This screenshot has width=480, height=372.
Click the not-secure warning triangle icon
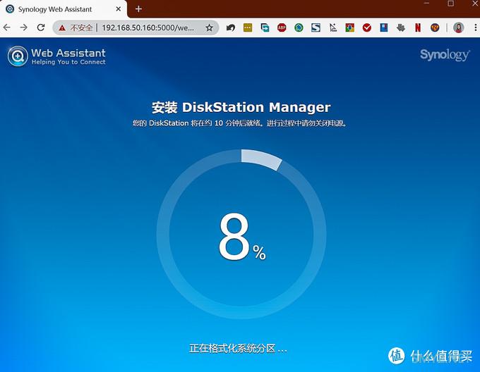(x=62, y=28)
